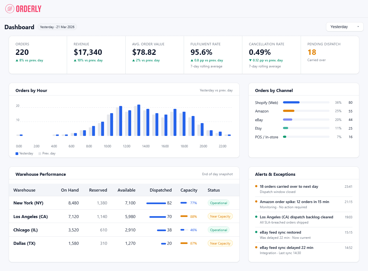
Task: Click the 'Shopify (Web)' channel label
Action: coord(267,103)
